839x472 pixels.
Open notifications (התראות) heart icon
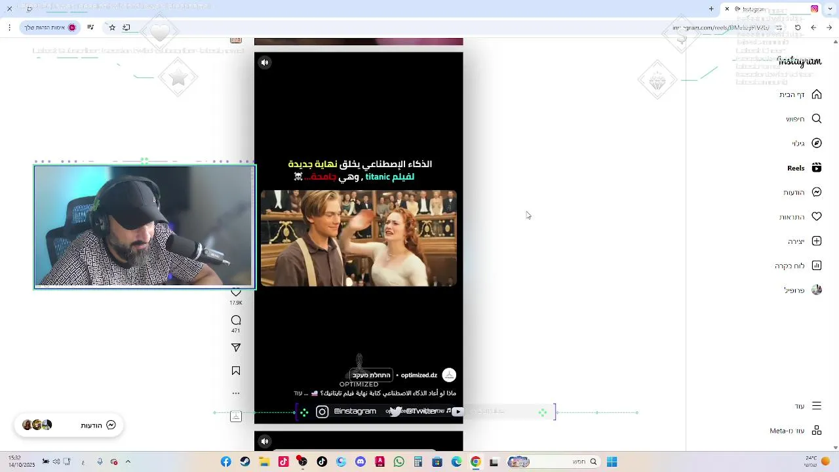[817, 216]
